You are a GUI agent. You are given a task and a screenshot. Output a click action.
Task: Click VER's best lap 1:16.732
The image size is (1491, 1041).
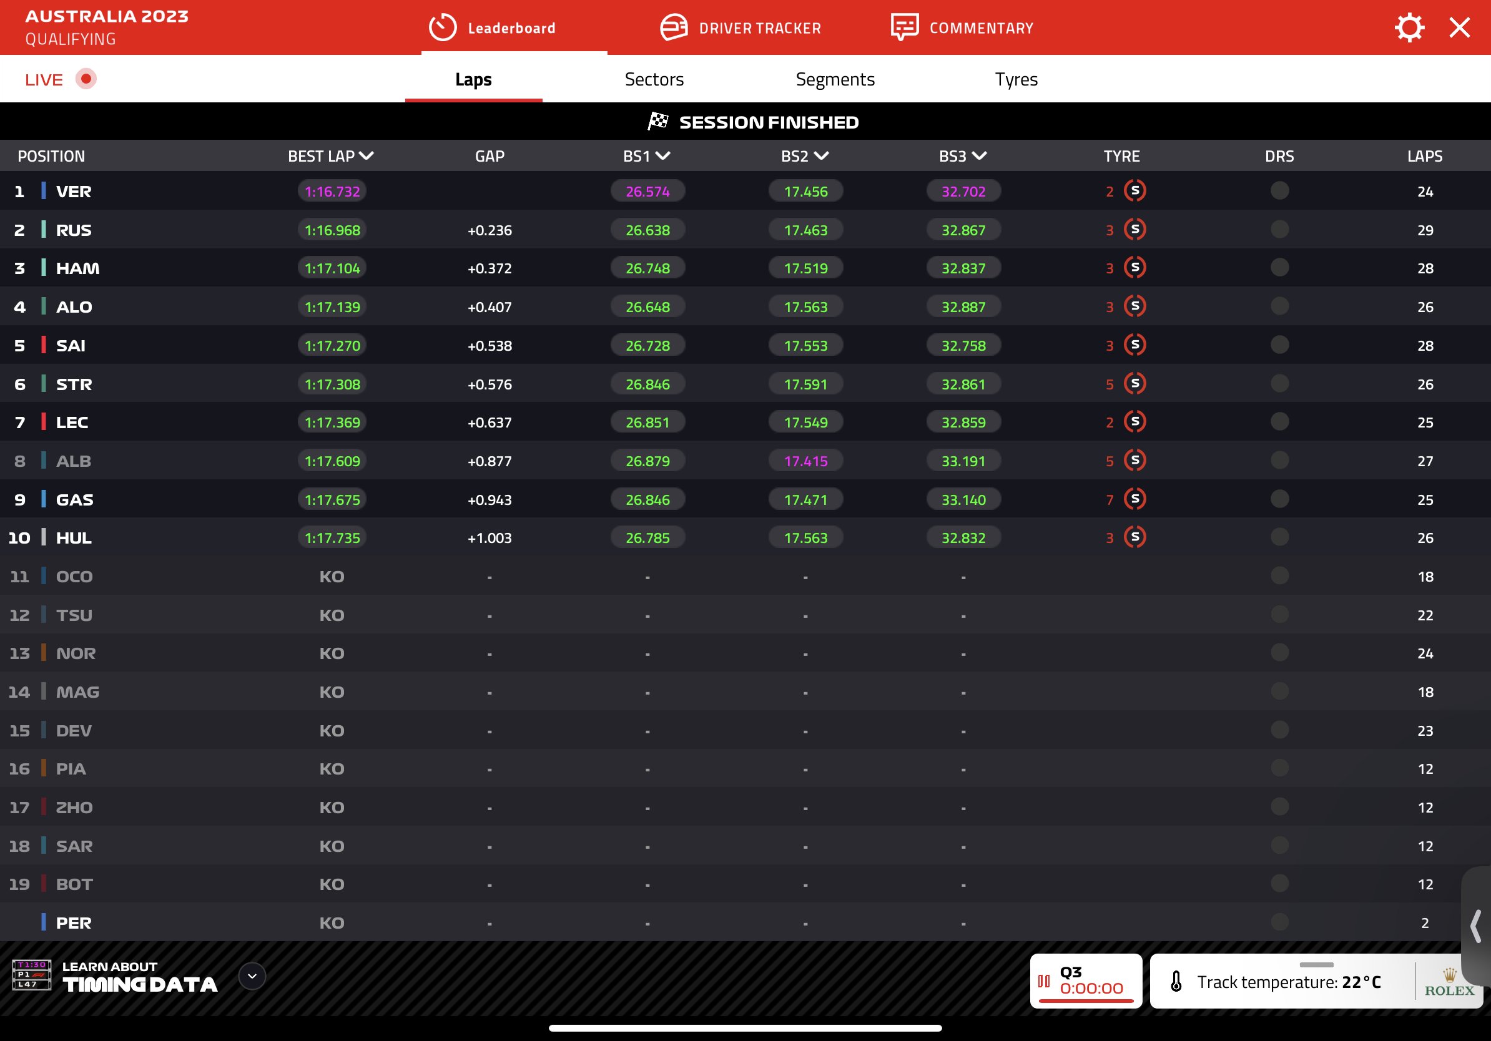[x=332, y=192]
